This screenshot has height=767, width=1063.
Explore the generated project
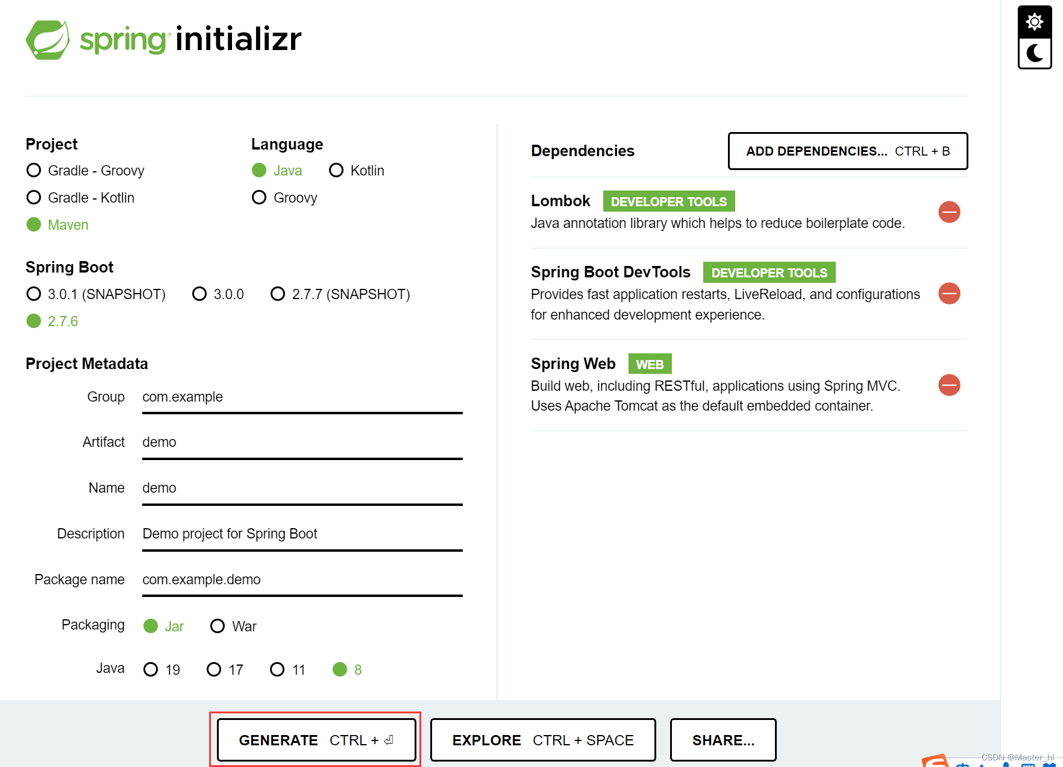543,740
